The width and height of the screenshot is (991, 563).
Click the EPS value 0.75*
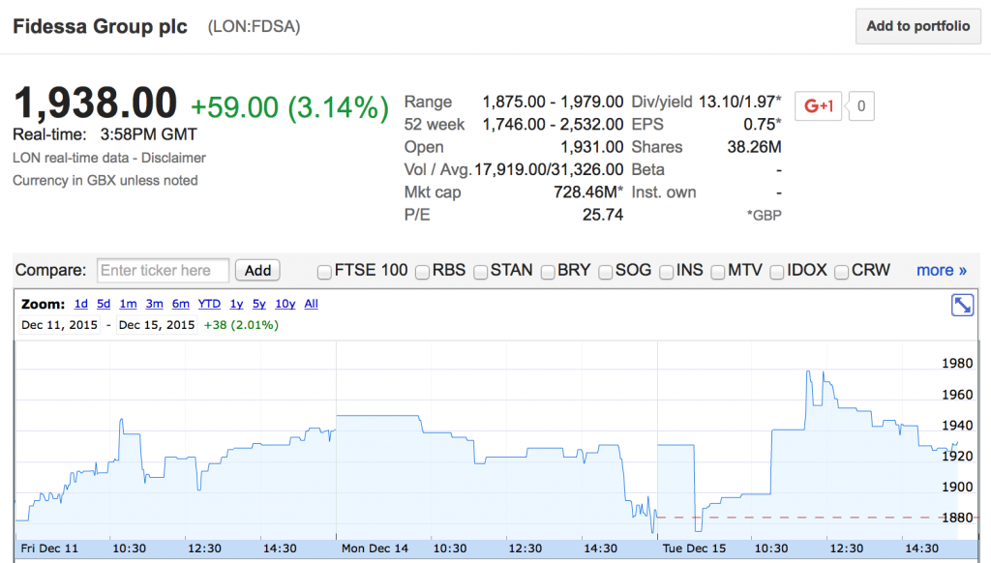(763, 125)
